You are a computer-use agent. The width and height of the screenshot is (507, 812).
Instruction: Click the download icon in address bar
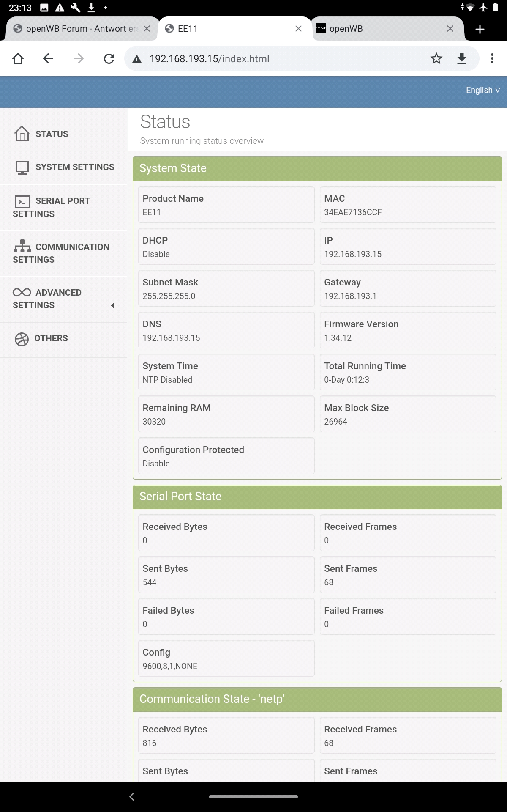pos(462,58)
